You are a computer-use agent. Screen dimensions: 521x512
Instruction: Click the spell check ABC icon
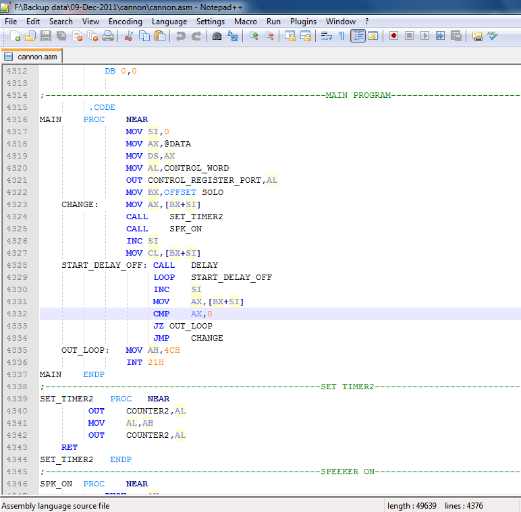point(493,36)
